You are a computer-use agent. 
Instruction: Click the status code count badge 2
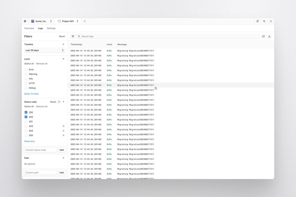59,102
